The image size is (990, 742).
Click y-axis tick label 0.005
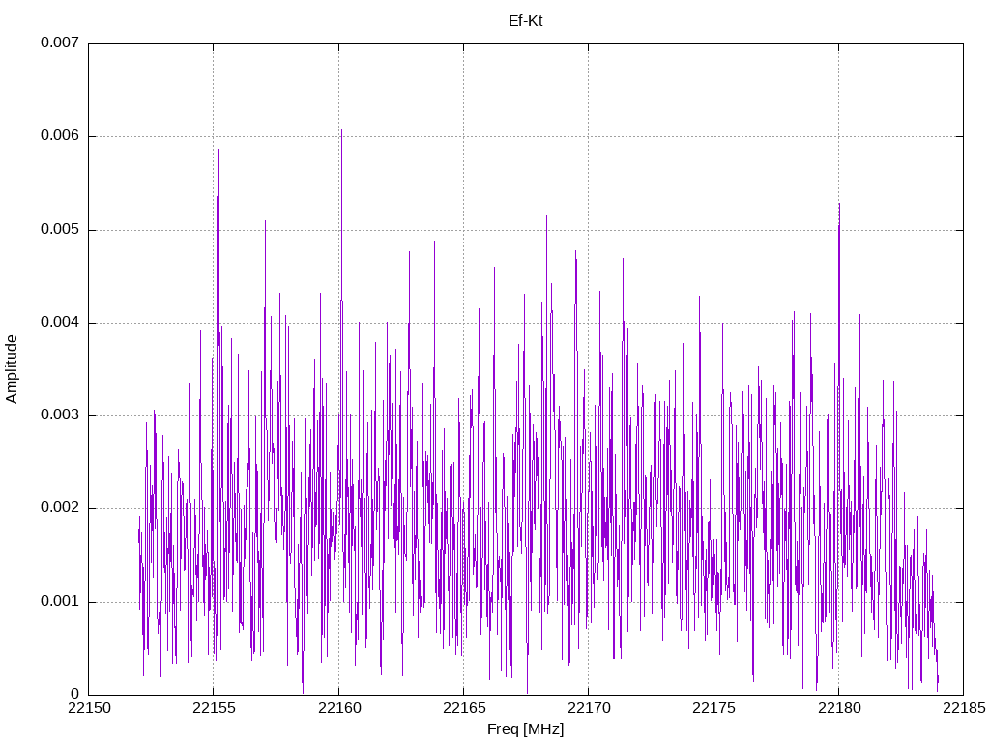60,229
